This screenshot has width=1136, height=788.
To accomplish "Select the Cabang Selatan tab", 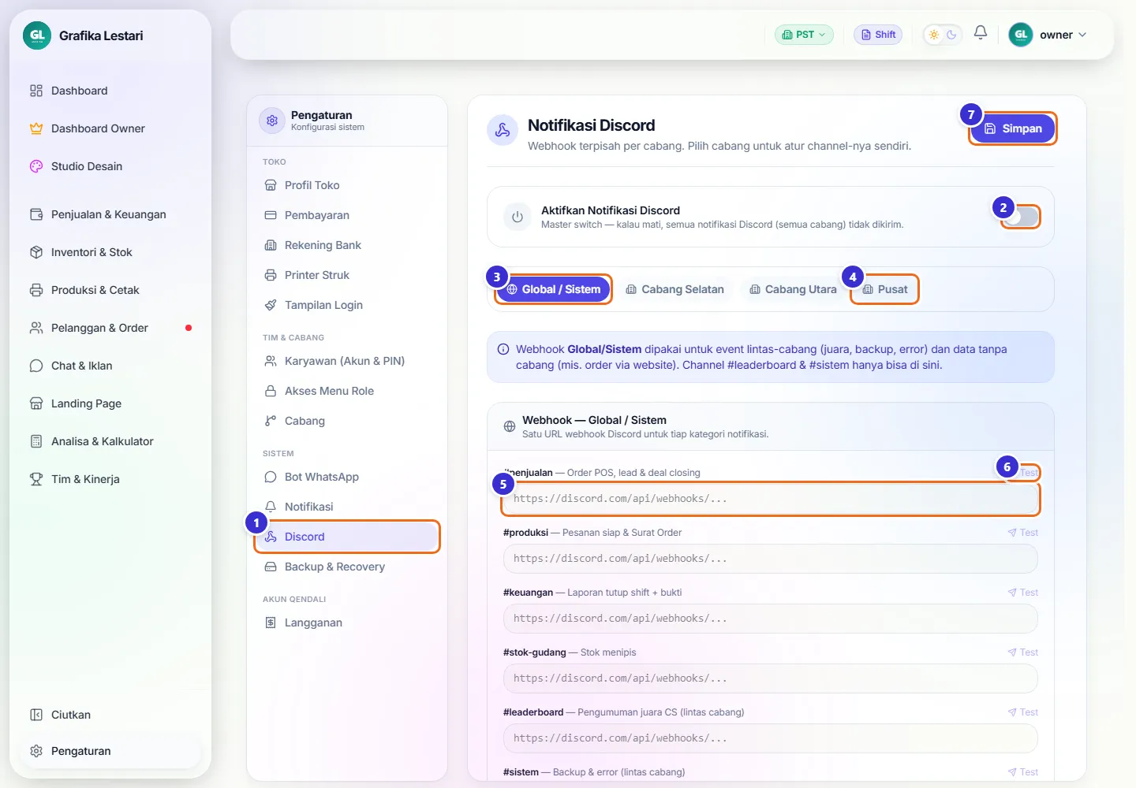I will (x=674, y=289).
